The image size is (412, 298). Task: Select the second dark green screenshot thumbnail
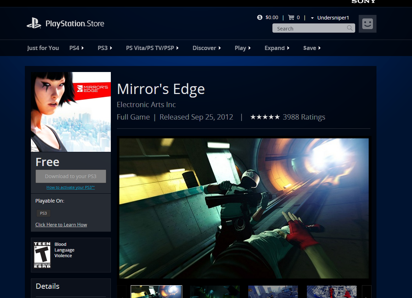(x=215, y=292)
